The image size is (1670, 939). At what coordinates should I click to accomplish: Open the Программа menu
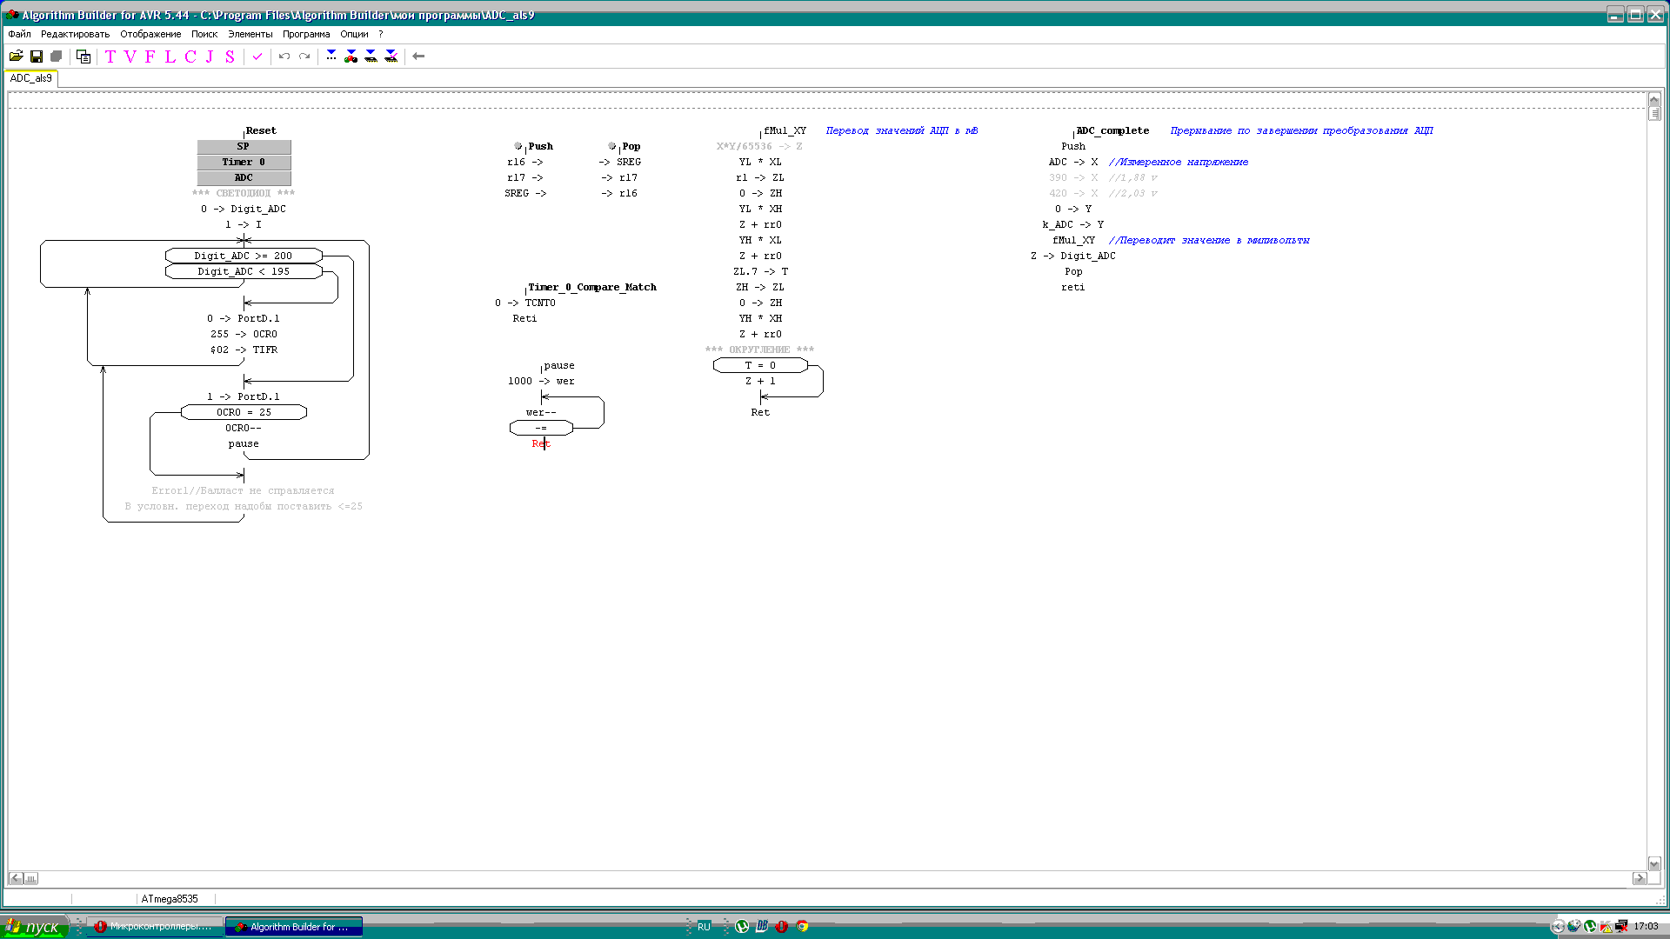[x=306, y=34]
